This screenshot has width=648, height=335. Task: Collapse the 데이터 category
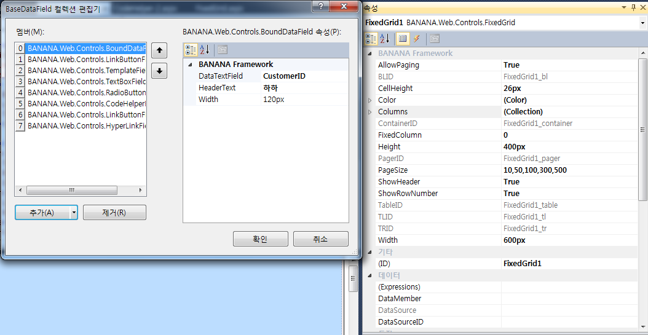pyautogui.click(x=370, y=275)
